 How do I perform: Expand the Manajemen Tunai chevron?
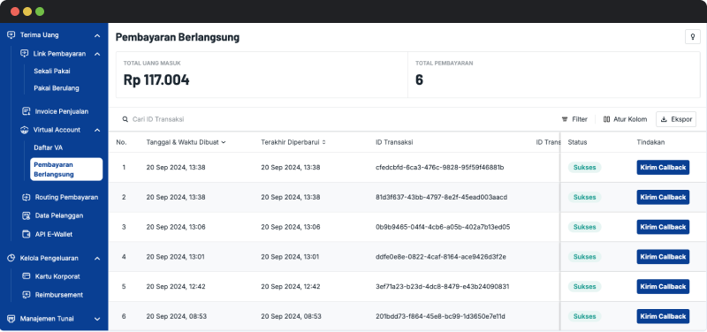pos(97,319)
